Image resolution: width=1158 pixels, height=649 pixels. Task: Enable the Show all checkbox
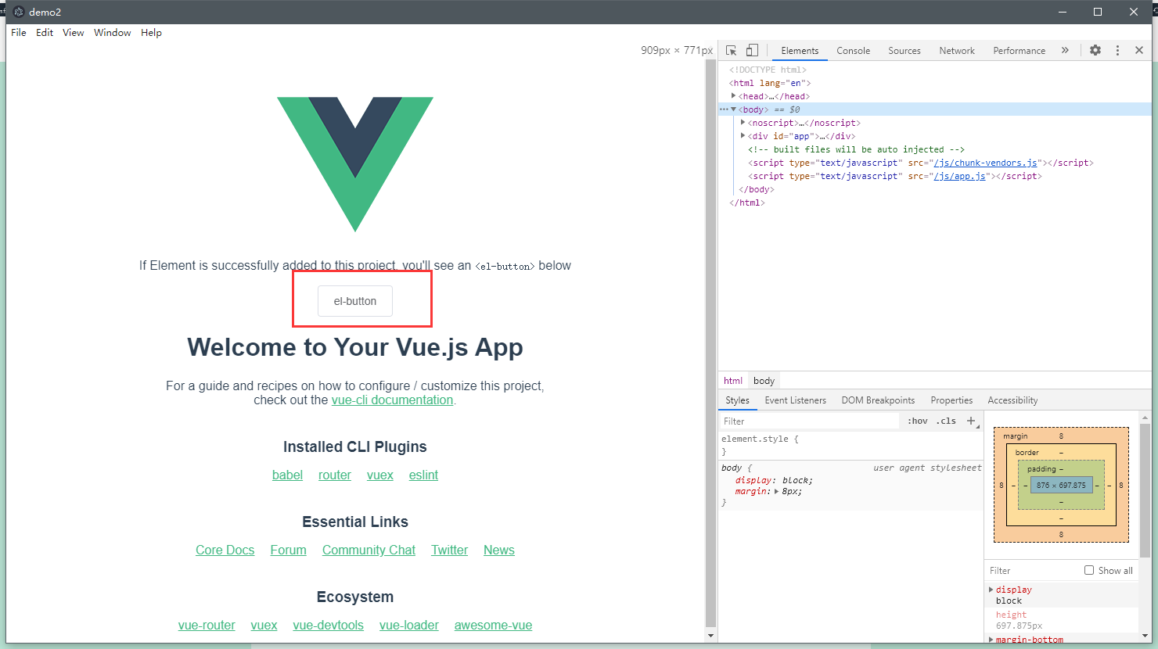pyautogui.click(x=1088, y=570)
